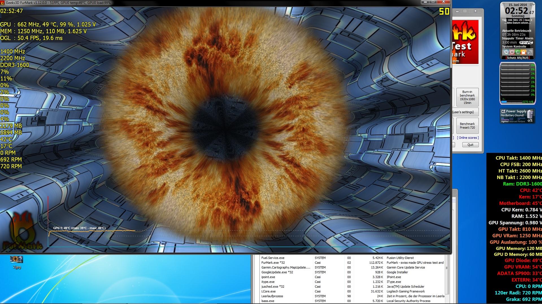Click the CPU Takt: 1400 MHz readout
This screenshot has height=304, width=542.
(519, 158)
